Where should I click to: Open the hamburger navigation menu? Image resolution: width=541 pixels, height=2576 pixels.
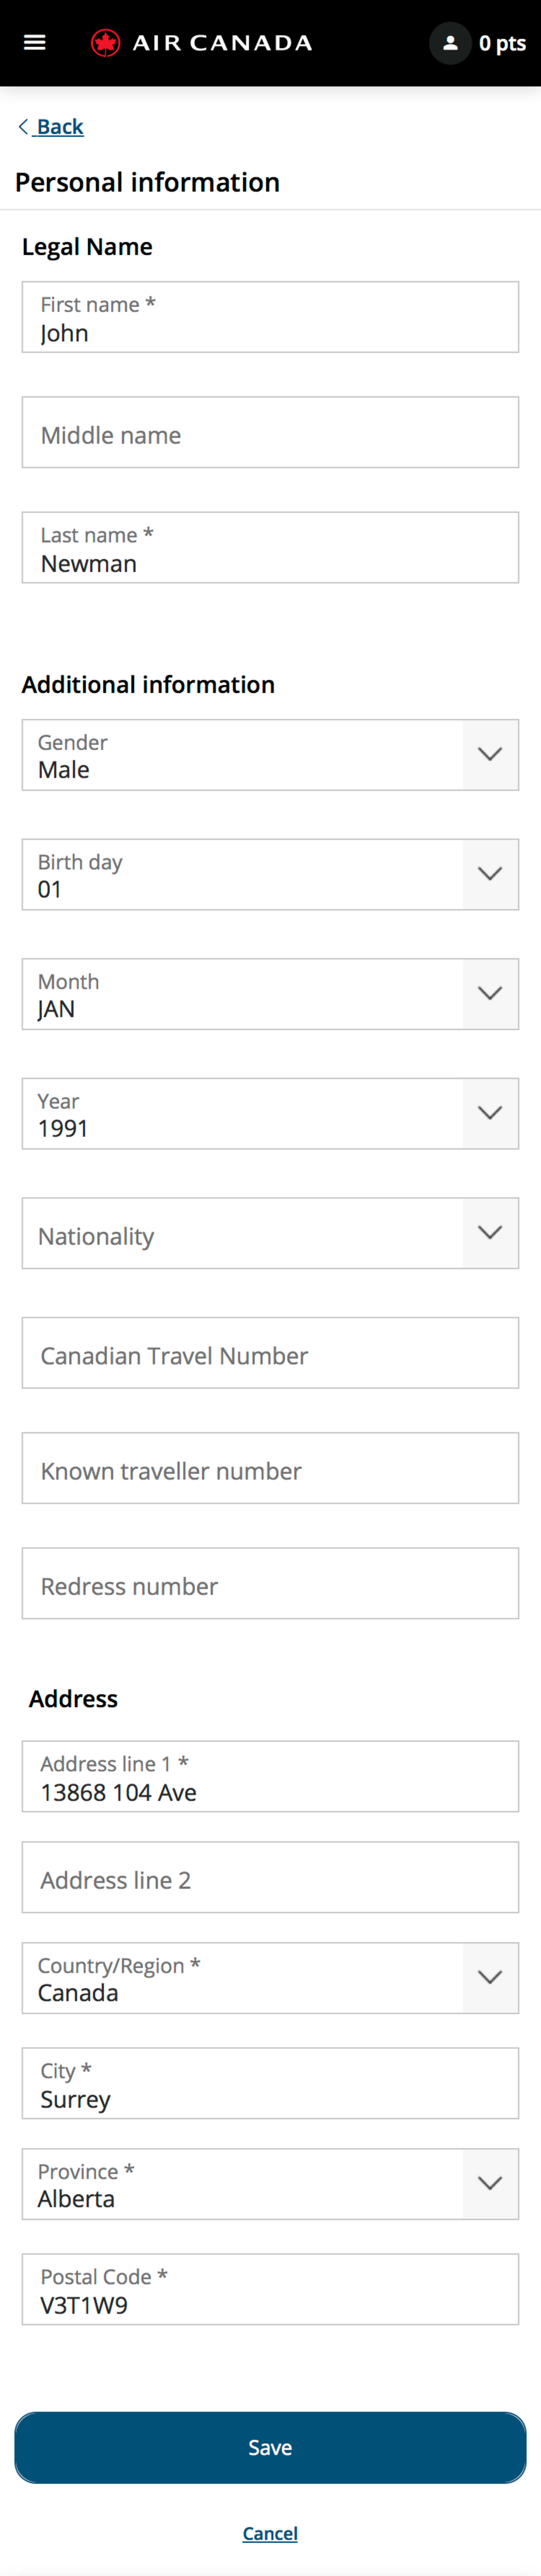[35, 42]
